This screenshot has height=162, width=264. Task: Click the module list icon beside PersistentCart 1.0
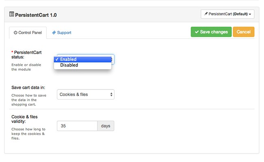pos(11,15)
